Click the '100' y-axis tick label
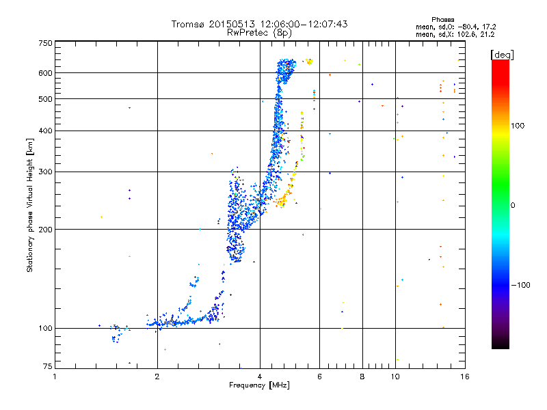Viewport: 547px width, 410px height. [x=45, y=328]
